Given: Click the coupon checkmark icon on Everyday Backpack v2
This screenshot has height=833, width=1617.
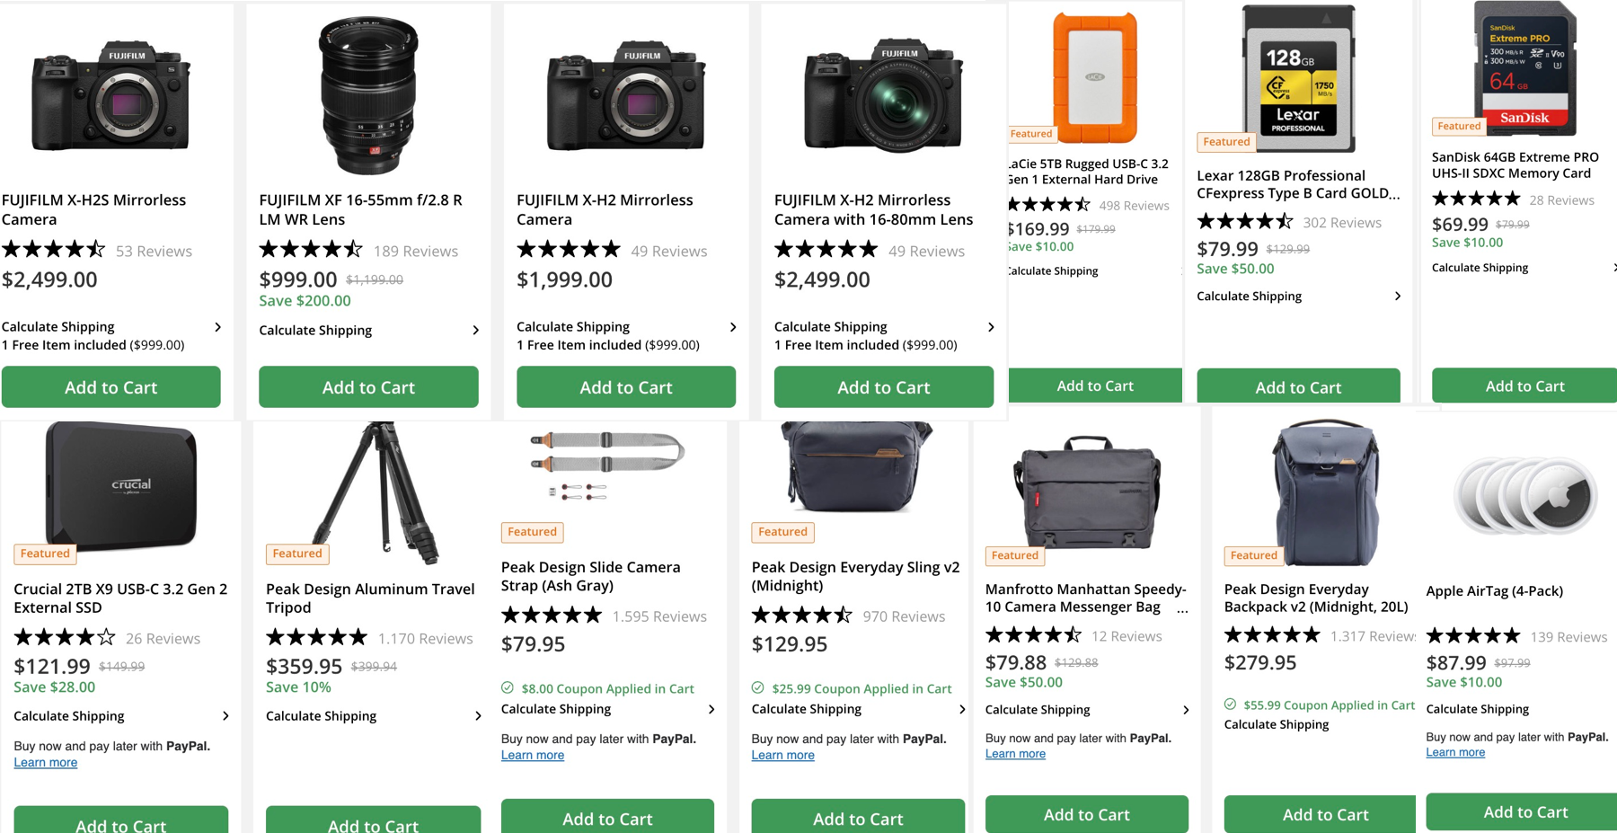Looking at the screenshot, I should click(1231, 705).
